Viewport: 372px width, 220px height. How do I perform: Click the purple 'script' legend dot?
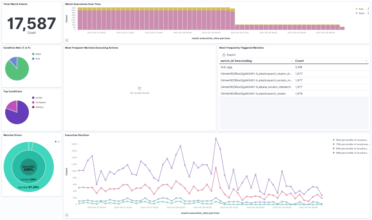point(33,98)
